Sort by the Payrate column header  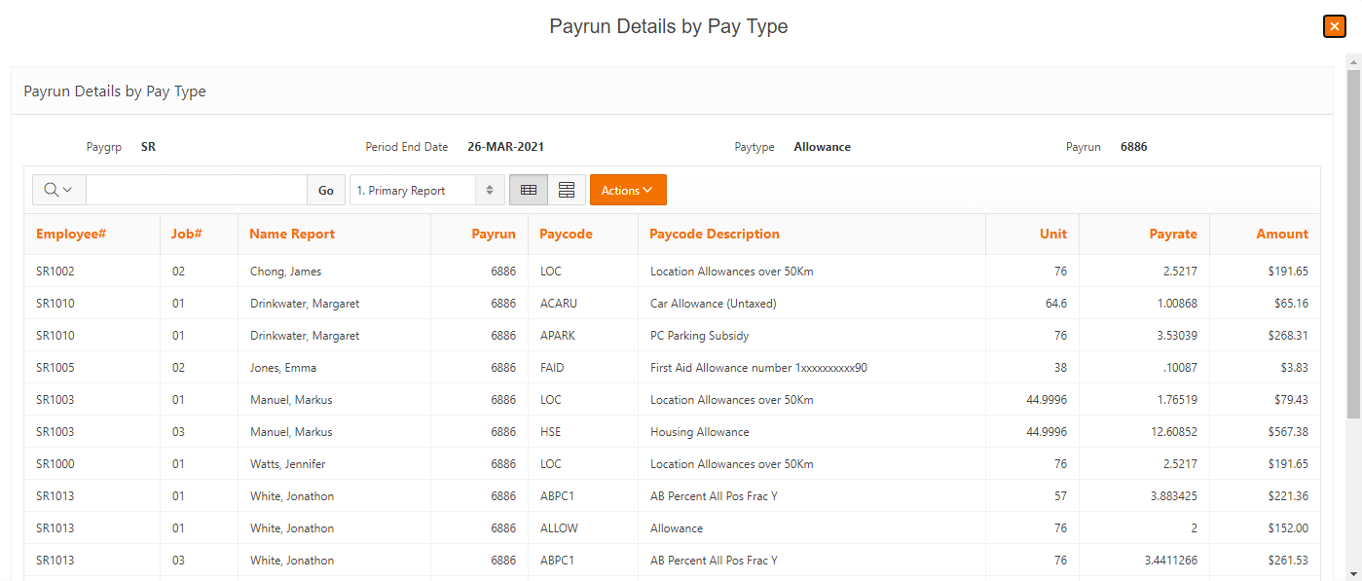[1172, 234]
